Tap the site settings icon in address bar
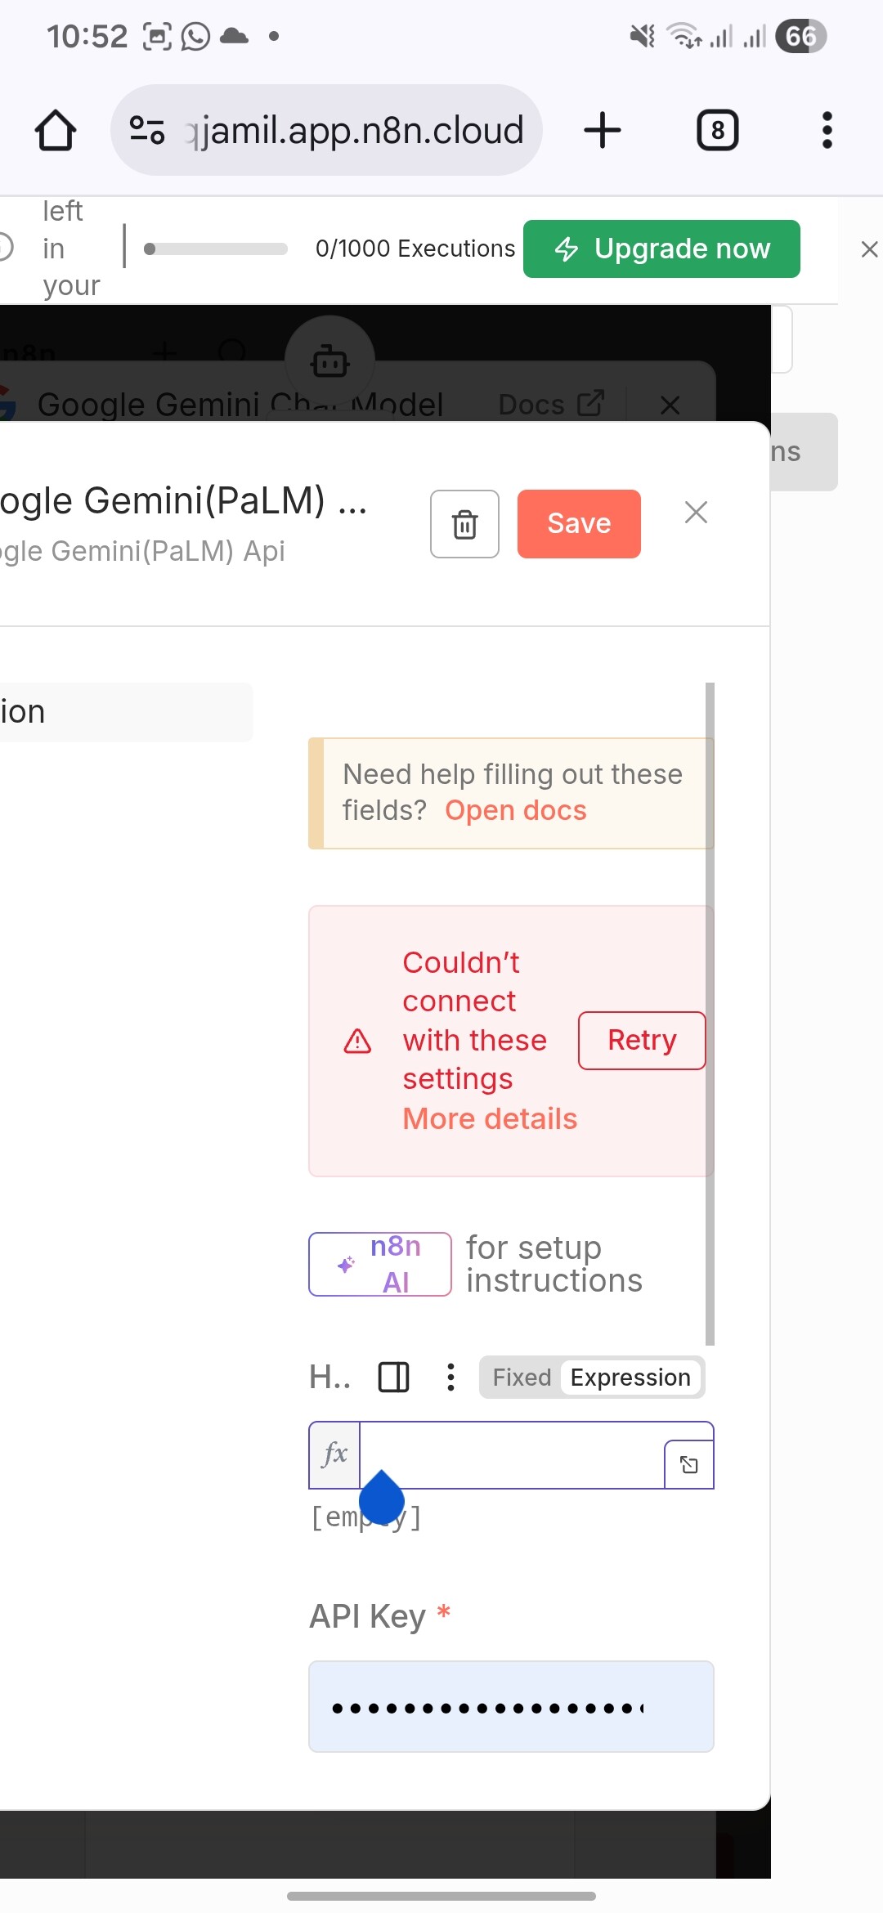Image resolution: width=883 pixels, height=1913 pixels. pos(148,131)
